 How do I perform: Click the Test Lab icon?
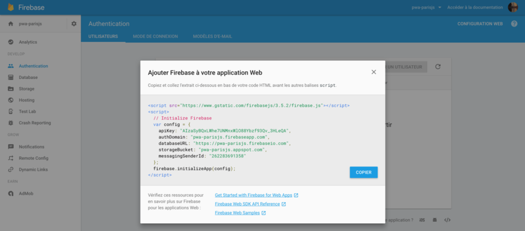coord(11,112)
